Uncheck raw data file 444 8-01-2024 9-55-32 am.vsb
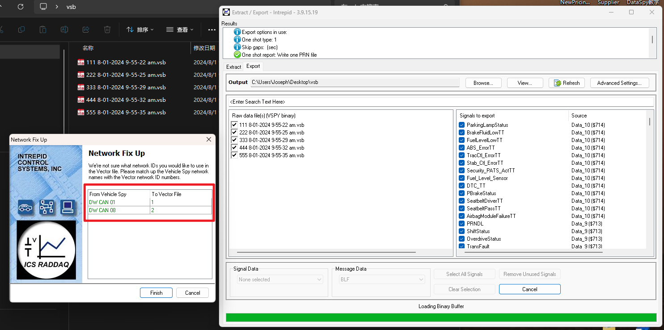This screenshot has height=330, width=664. (234, 148)
